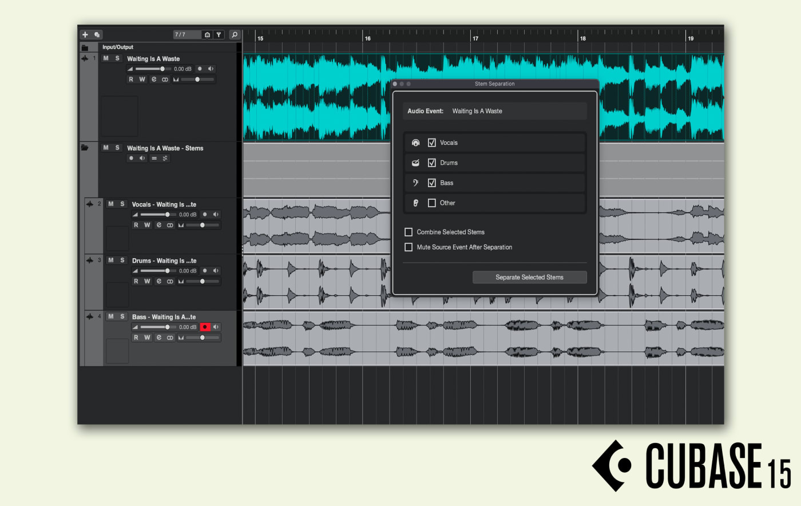Expand the Input/Output folder
Image resolution: width=801 pixels, height=506 pixels.
85,48
